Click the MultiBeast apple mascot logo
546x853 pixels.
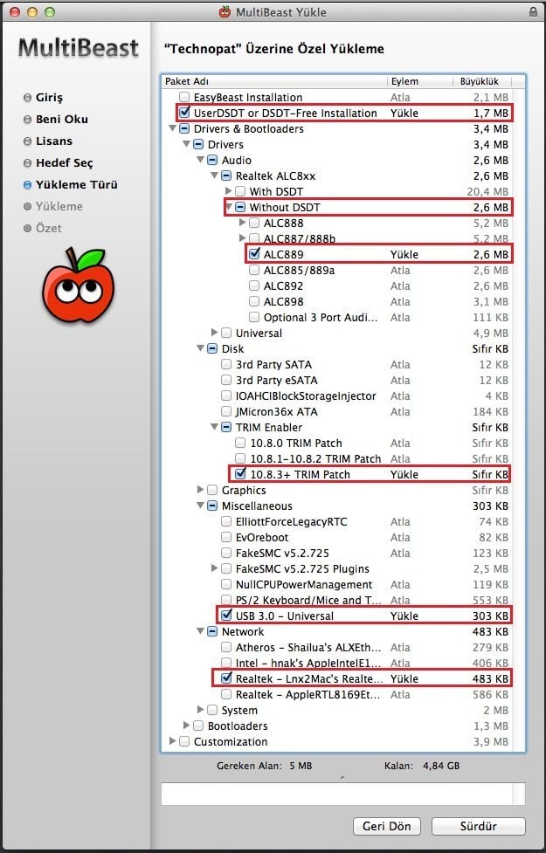pos(79,285)
